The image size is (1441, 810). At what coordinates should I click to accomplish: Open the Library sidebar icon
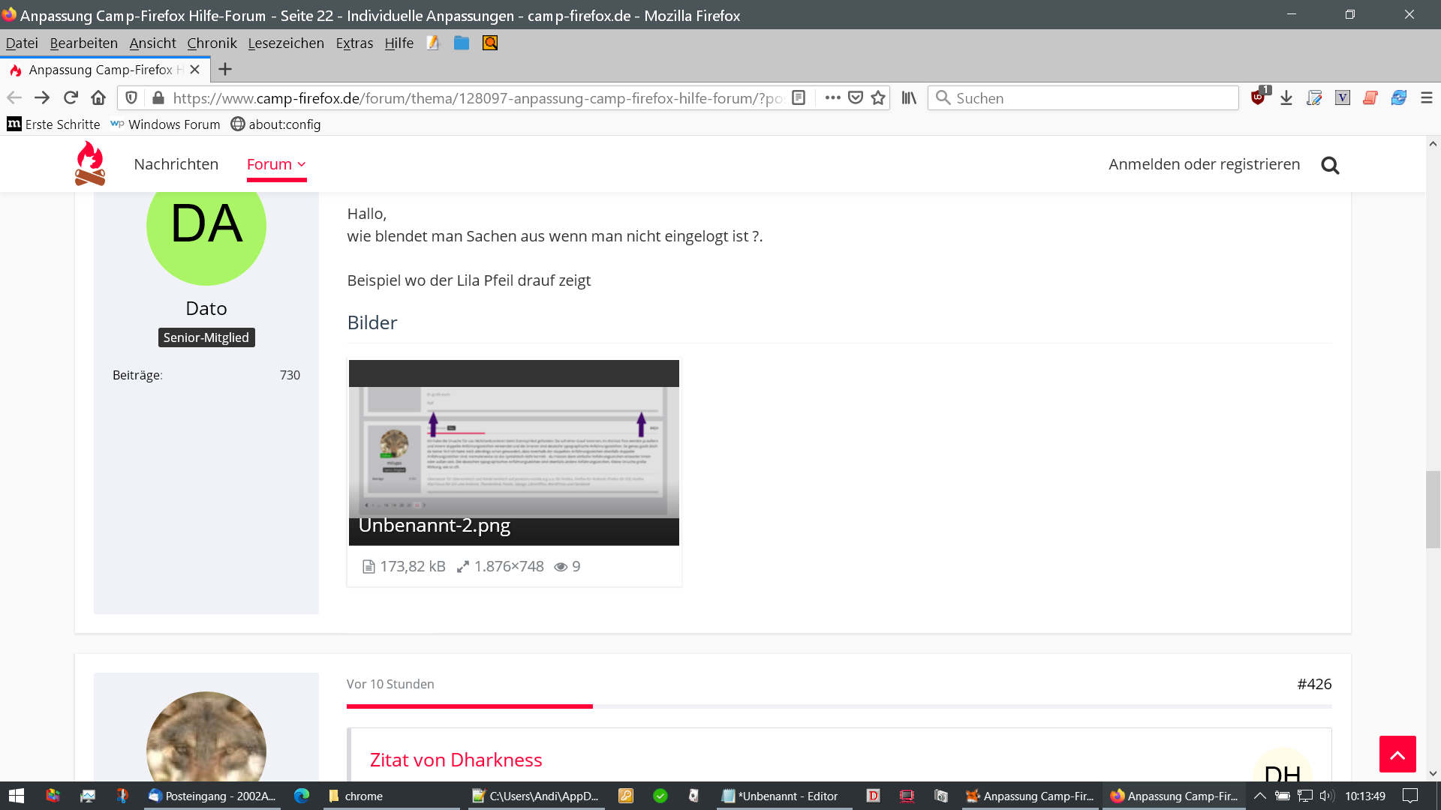909,98
